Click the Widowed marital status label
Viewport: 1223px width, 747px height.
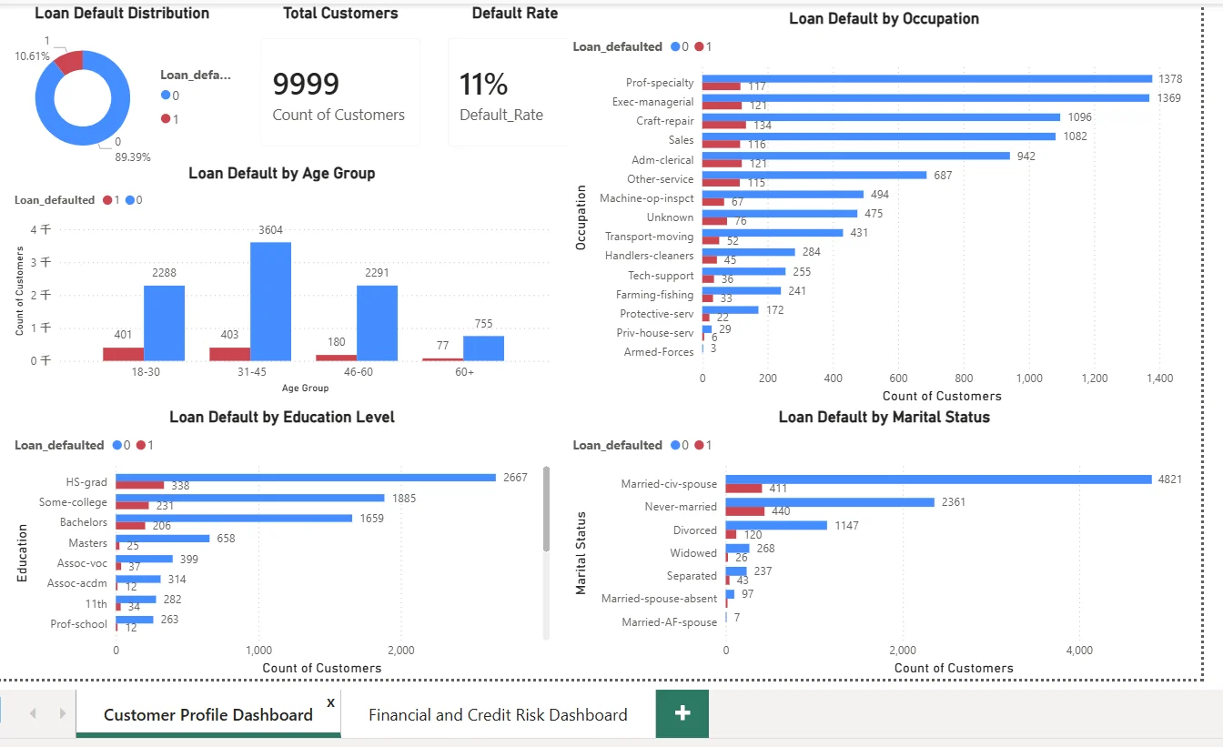693,553
